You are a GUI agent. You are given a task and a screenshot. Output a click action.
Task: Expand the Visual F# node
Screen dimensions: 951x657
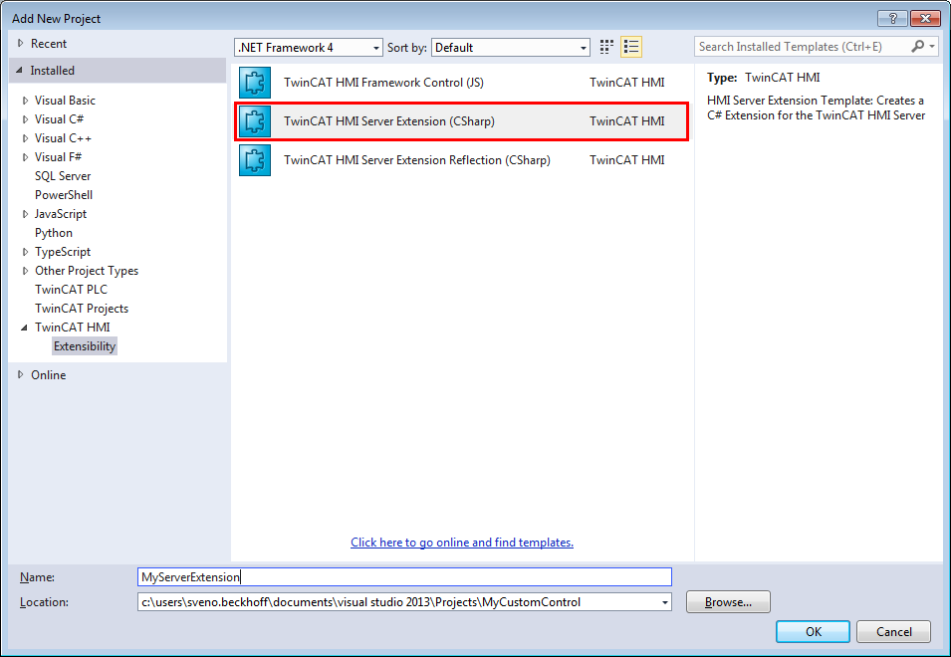pos(26,157)
